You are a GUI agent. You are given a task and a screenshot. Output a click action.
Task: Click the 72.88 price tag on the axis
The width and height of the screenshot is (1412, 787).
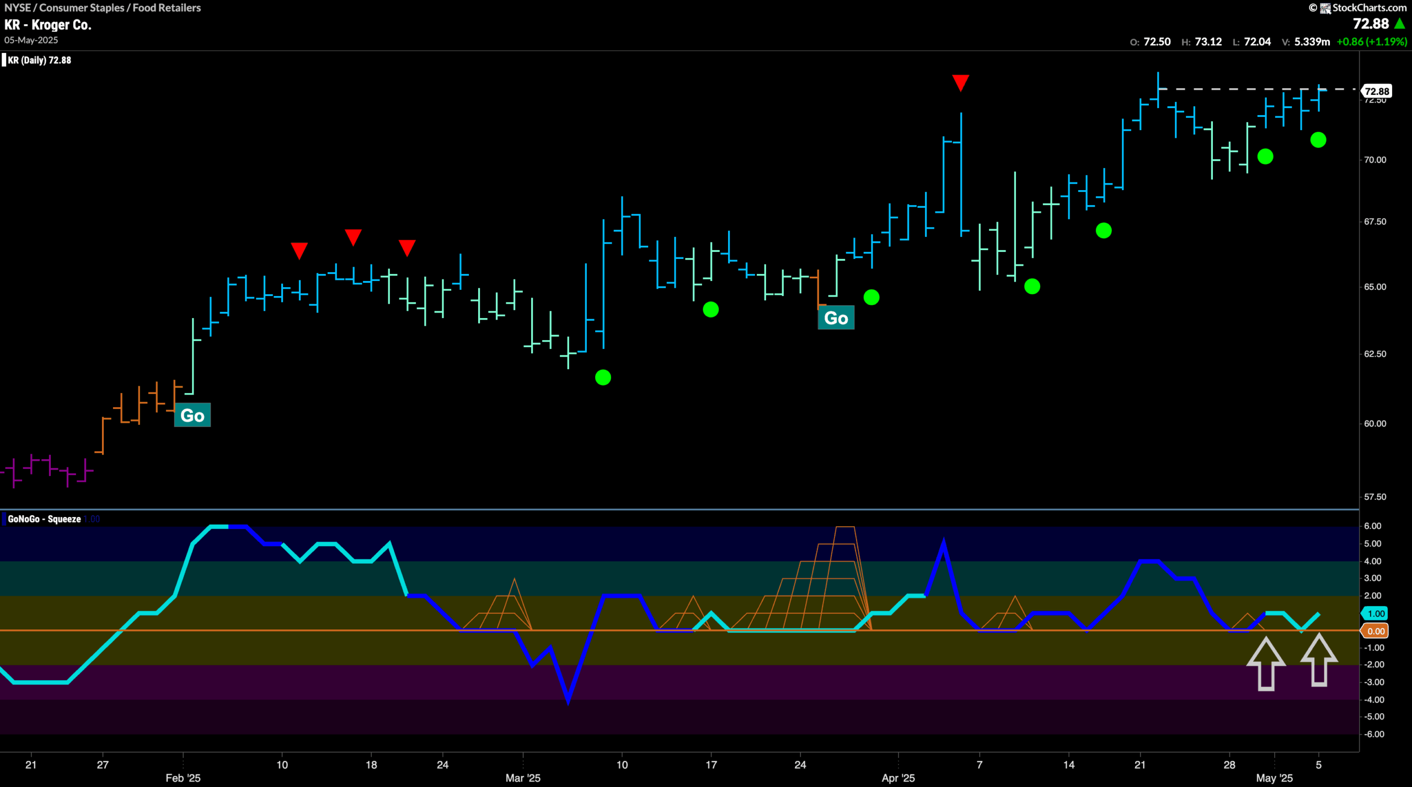click(x=1377, y=91)
